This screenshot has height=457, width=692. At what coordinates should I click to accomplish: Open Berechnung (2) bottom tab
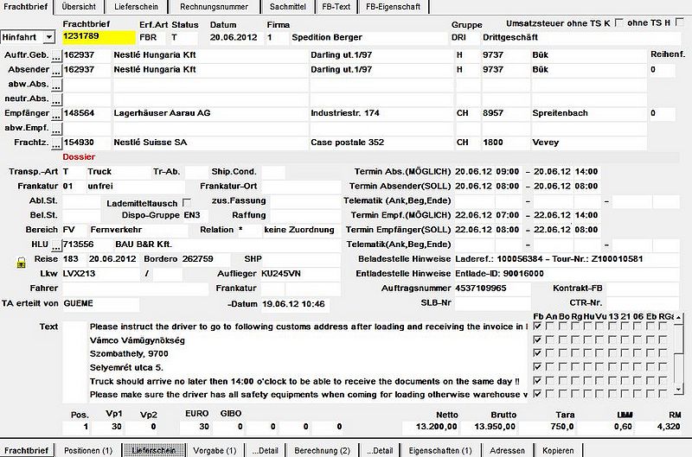pos(322,450)
